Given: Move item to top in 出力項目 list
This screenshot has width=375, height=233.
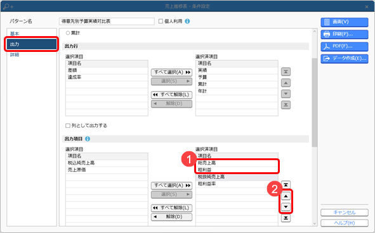Looking at the screenshot, I should (286, 185).
